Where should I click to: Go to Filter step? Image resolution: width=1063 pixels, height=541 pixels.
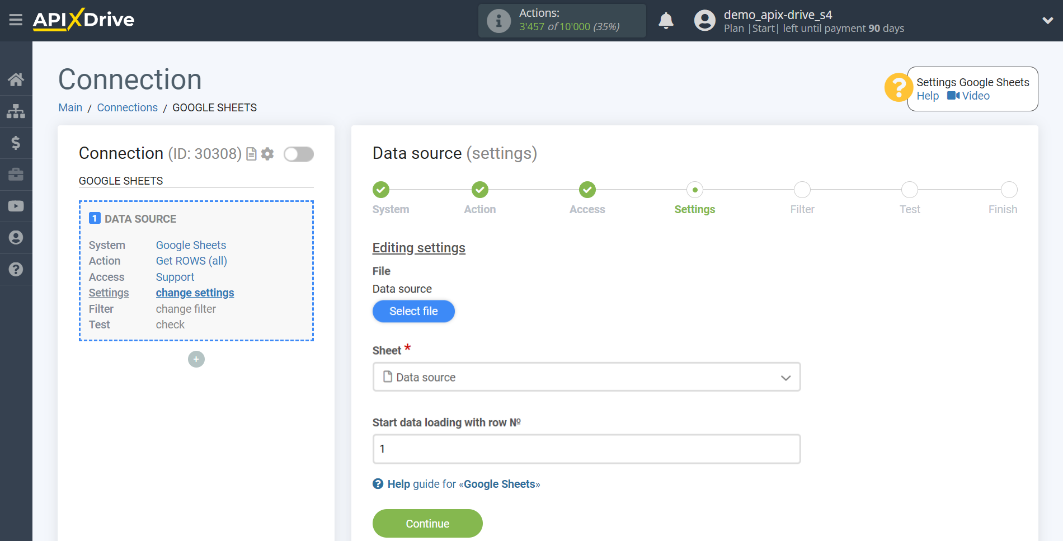tap(802, 190)
